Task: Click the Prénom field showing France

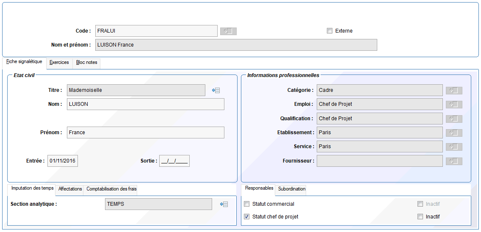Action: (146, 133)
